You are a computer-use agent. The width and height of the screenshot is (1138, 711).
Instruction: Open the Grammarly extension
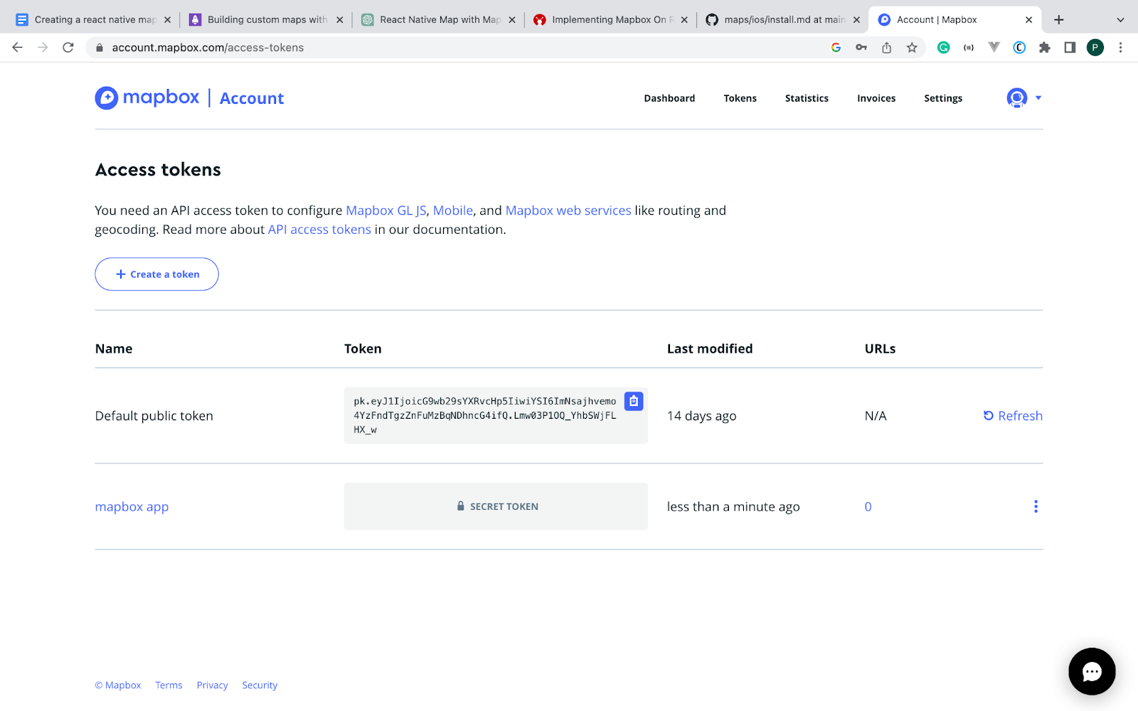pos(943,48)
